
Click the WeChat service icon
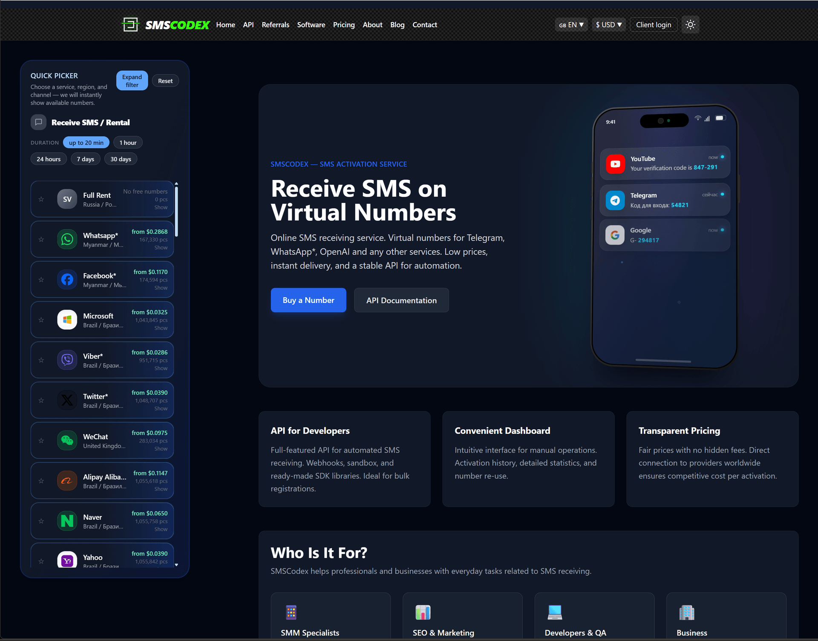tap(67, 441)
